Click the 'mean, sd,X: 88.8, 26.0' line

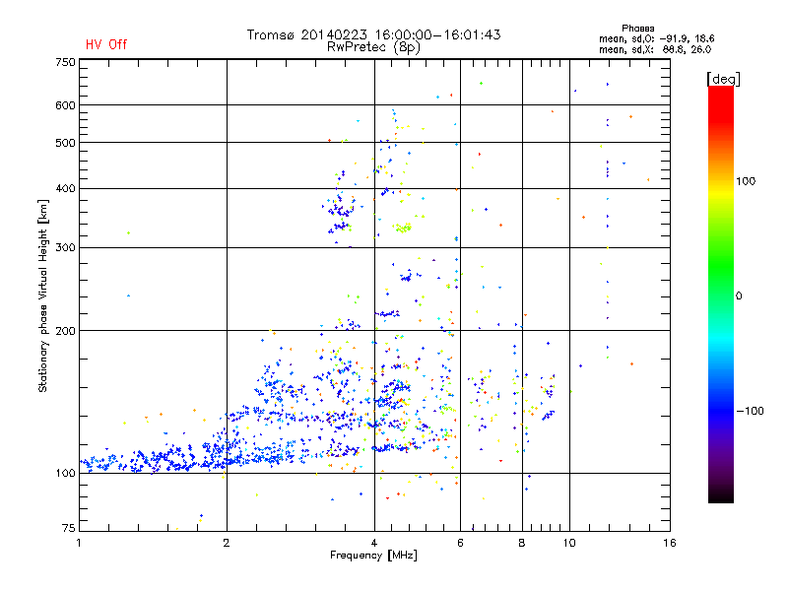click(x=655, y=49)
